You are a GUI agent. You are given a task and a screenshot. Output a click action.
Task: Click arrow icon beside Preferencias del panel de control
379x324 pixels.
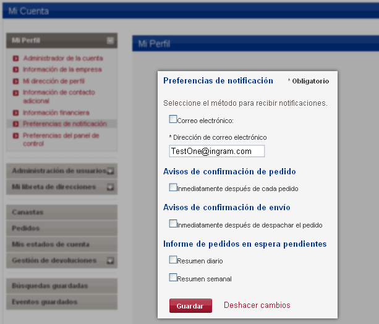[x=16, y=135]
